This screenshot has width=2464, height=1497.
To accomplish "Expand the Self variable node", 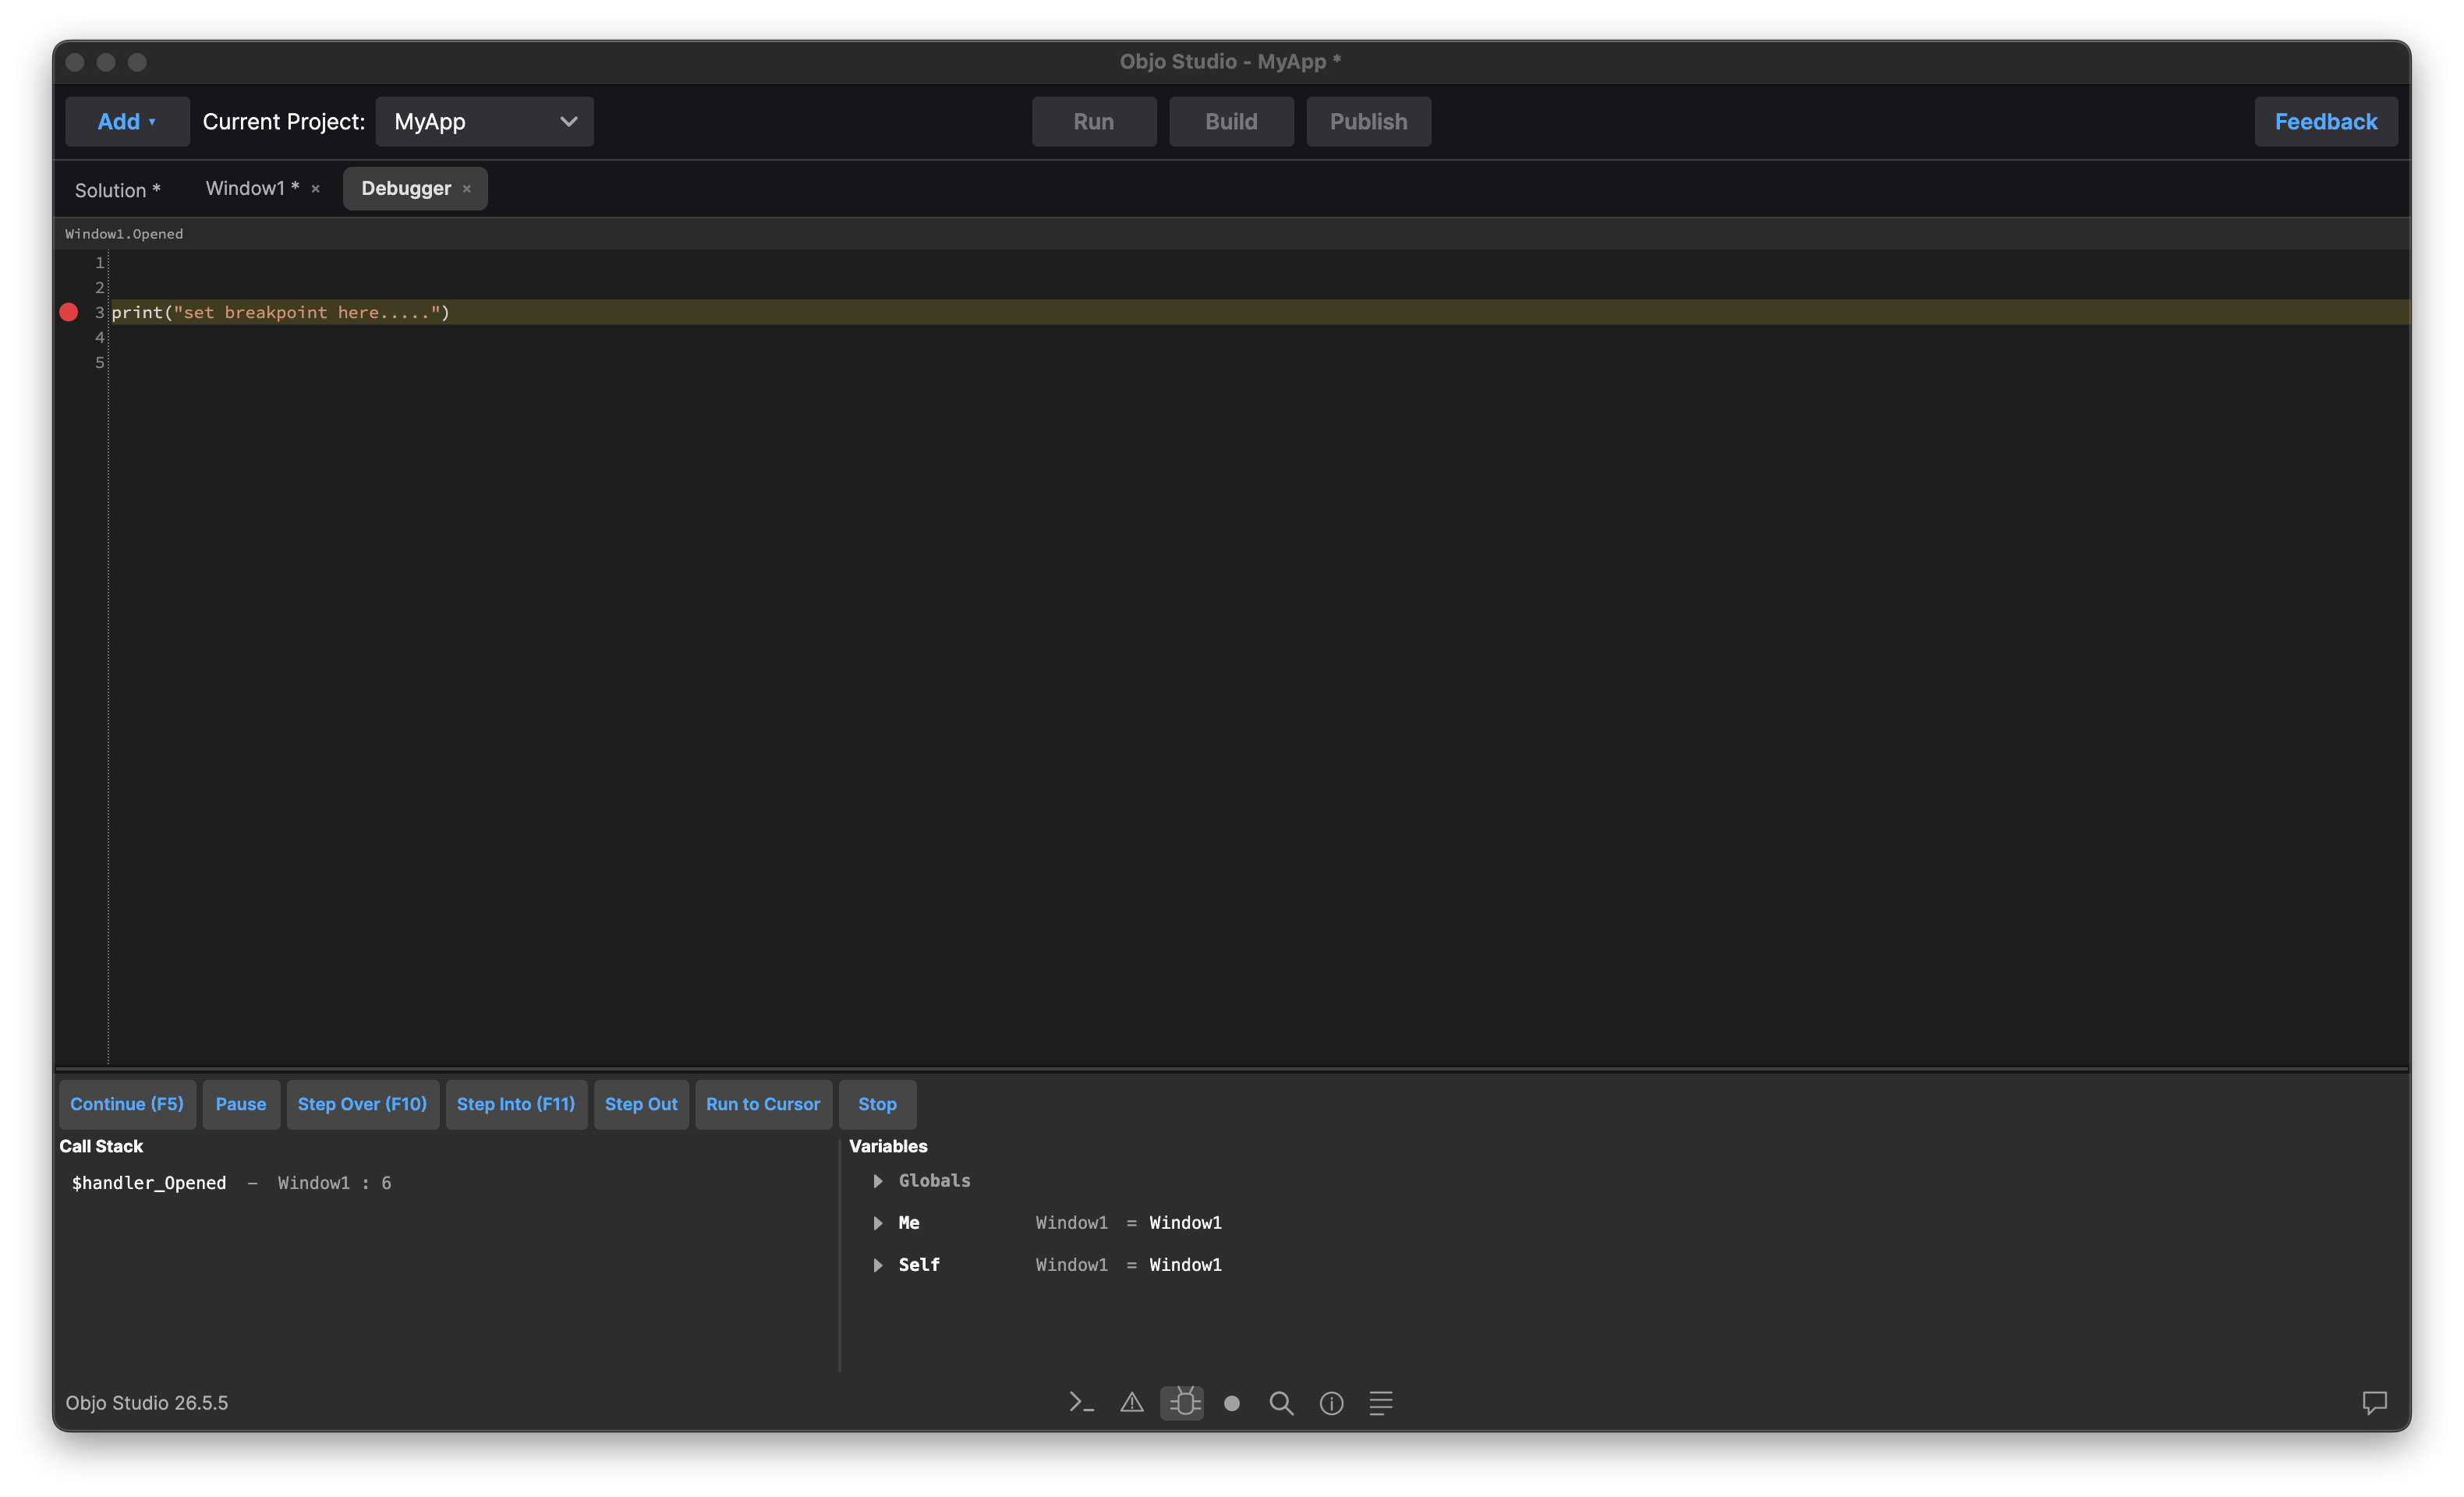I will [878, 1265].
